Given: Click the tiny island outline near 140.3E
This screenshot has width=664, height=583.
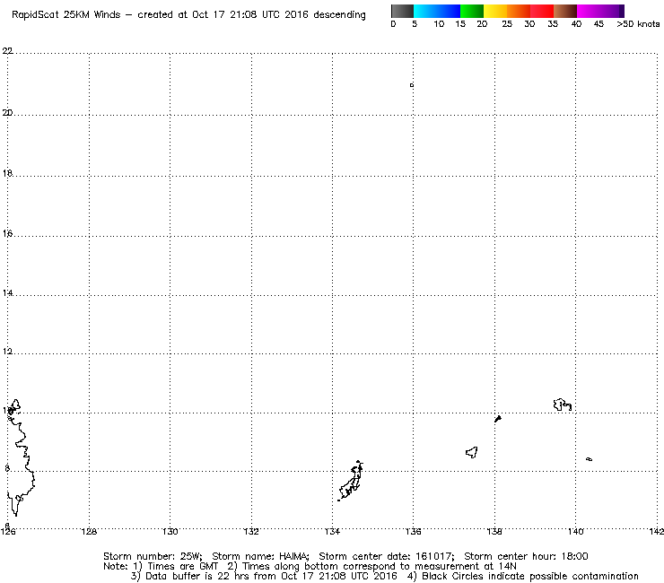Looking at the screenshot, I should (589, 459).
